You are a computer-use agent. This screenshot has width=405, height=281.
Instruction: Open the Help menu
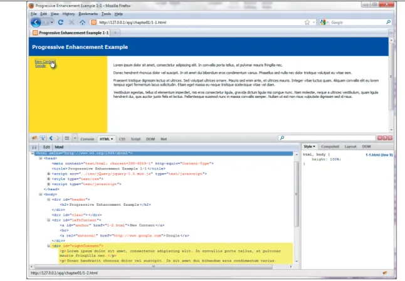[118, 14]
